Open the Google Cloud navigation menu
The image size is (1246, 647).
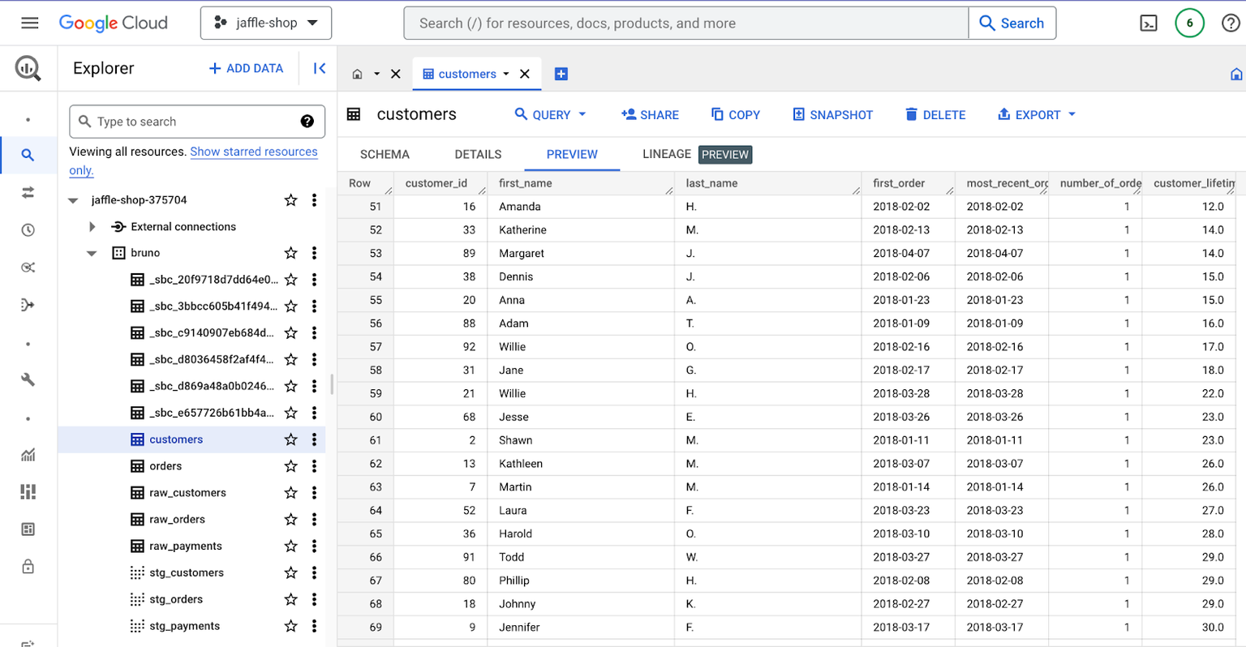coord(30,23)
